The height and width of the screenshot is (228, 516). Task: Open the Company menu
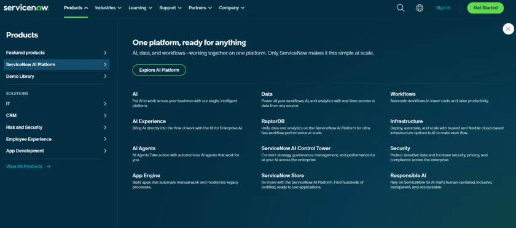tap(232, 8)
